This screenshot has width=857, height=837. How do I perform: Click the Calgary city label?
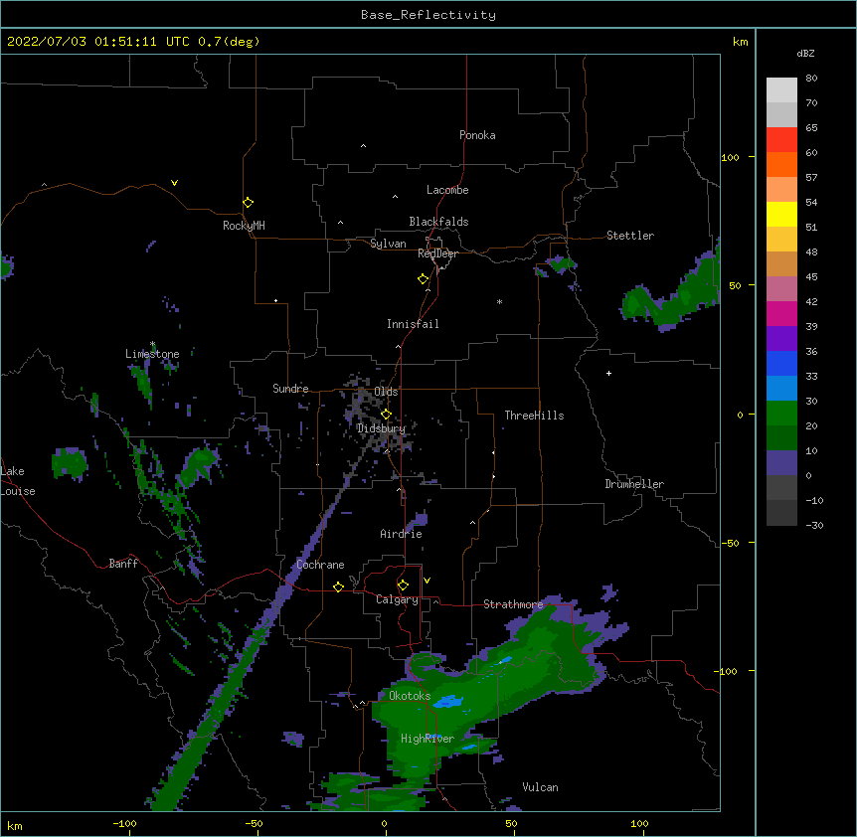397,599
